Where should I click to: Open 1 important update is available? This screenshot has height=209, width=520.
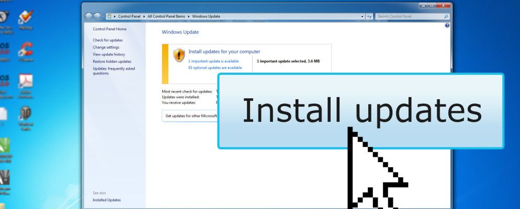tap(213, 61)
